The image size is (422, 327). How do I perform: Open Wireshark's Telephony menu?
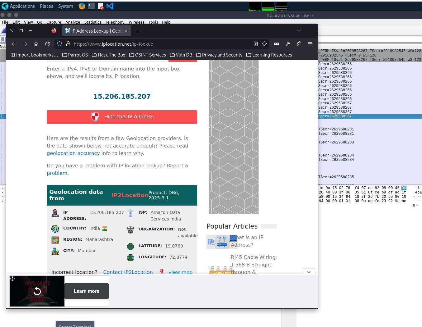115,22
